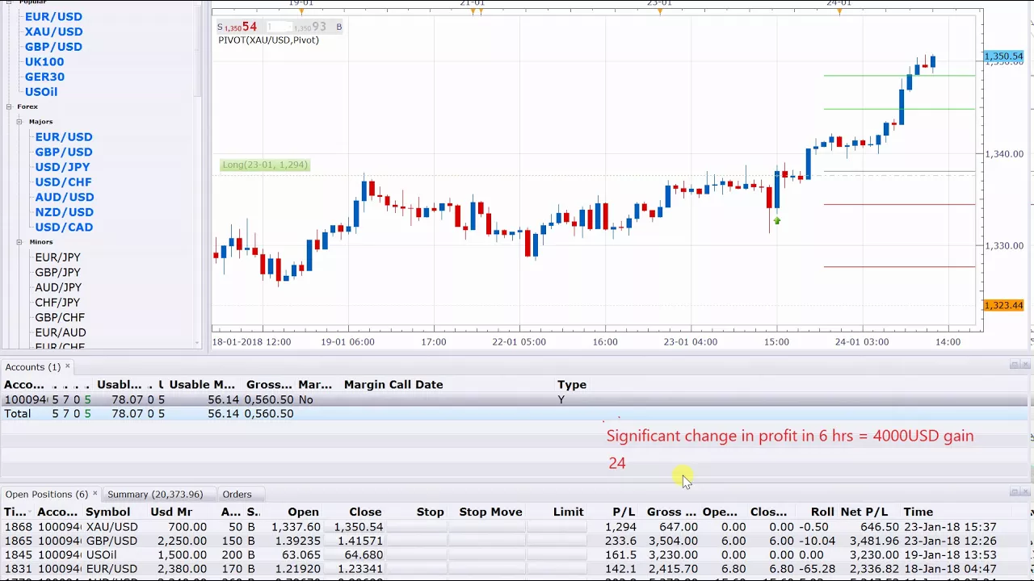Click the Stop cell for XAU/USD position
The height and width of the screenshot is (581, 1034).
click(418, 527)
